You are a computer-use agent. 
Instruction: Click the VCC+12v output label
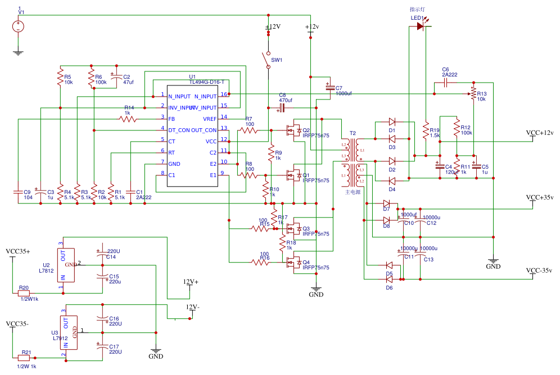coord(540,133)
